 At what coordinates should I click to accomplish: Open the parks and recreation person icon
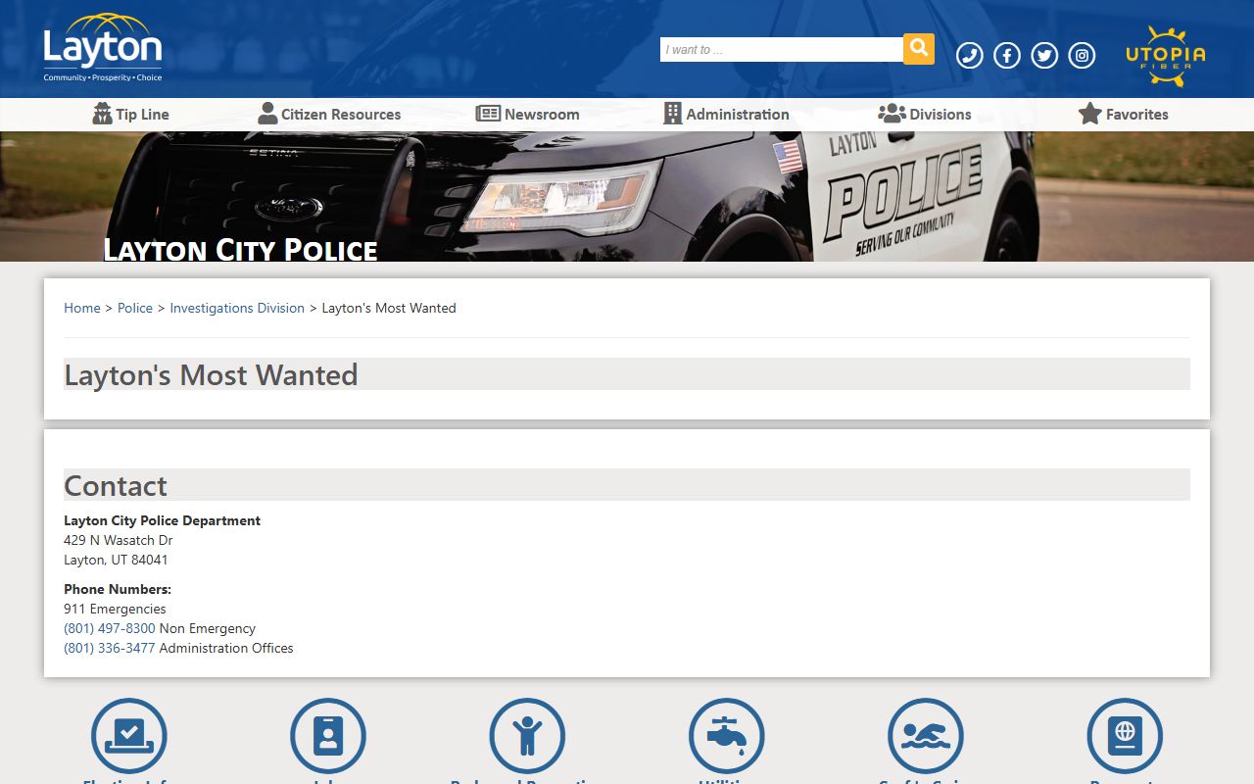point(527,736)
